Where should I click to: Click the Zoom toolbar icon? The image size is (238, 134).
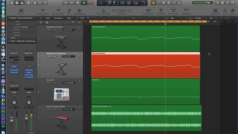click(x=225, y=12)
